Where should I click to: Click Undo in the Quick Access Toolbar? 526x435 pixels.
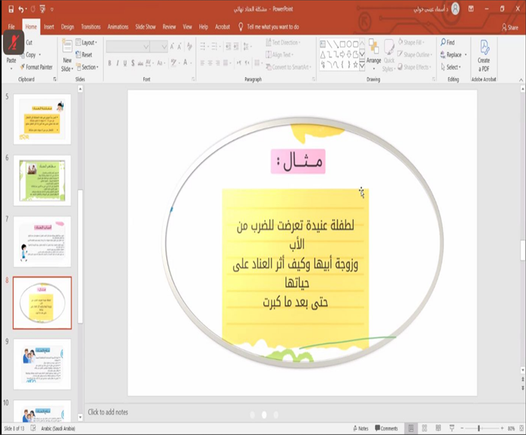coord(20,10)
